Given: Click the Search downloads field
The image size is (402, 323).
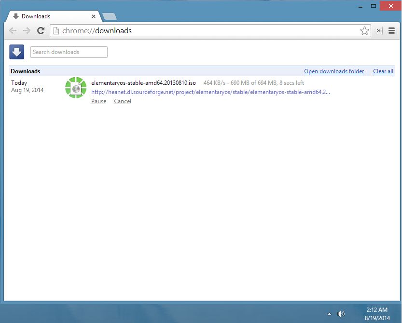Looking at the screenshot, I should tap(69, 52).
